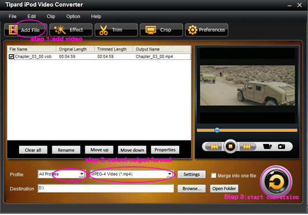308x215 pixels.
Task: Click the Trimmed Length column header
Action: (114, 49)
